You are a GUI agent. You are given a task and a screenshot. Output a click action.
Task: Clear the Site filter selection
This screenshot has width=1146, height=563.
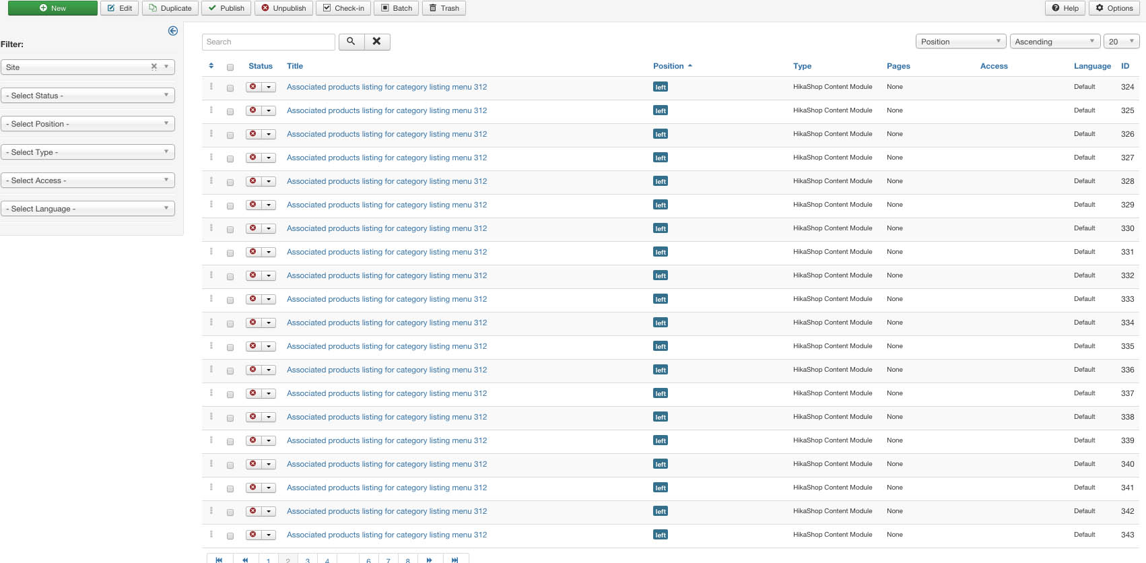click(x=154, y=67)
